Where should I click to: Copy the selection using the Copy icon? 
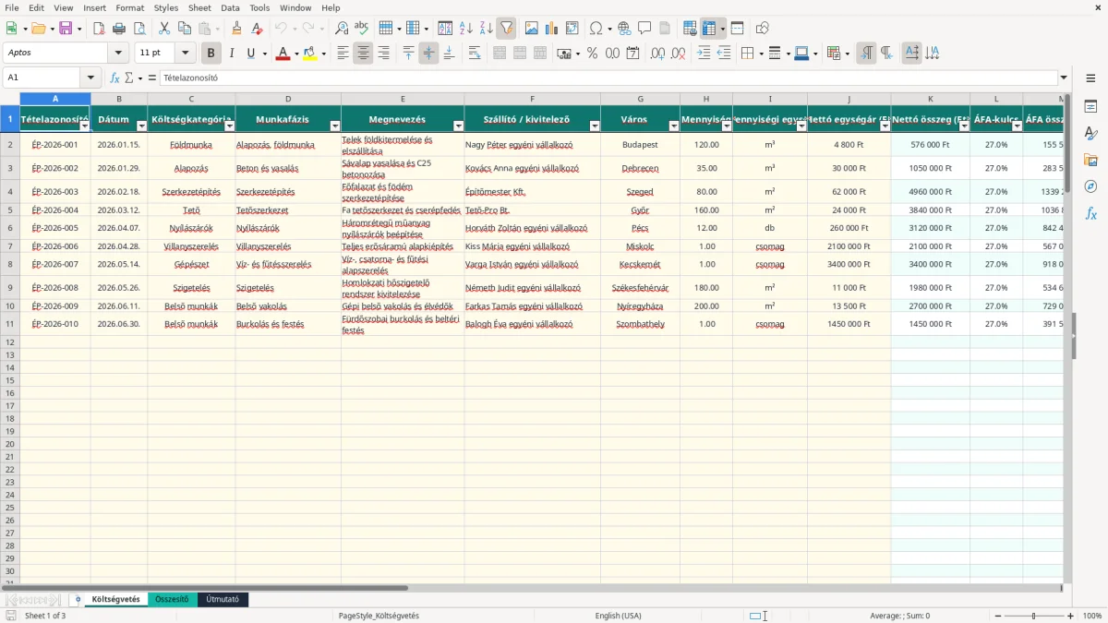[x=185, y=29]
